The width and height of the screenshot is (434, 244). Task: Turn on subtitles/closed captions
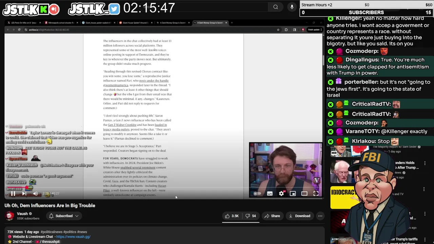(270, 194)
